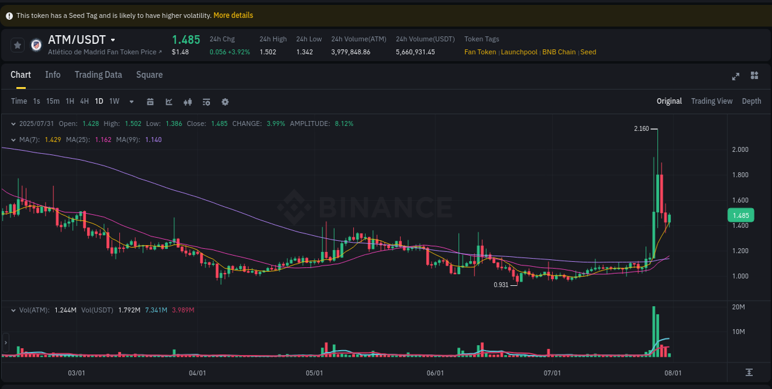Open the chart settings gear icon
The image size is (772, 389).
tap(225, 101)
